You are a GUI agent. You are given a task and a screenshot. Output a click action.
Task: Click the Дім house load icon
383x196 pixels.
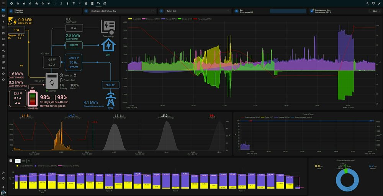pyautogui.click(x=108, y=45)
